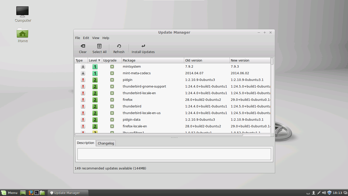The image size is (348, 196).
Task: Toggle the upgrade checkbox for firefox
Action: tap(112, 100)
